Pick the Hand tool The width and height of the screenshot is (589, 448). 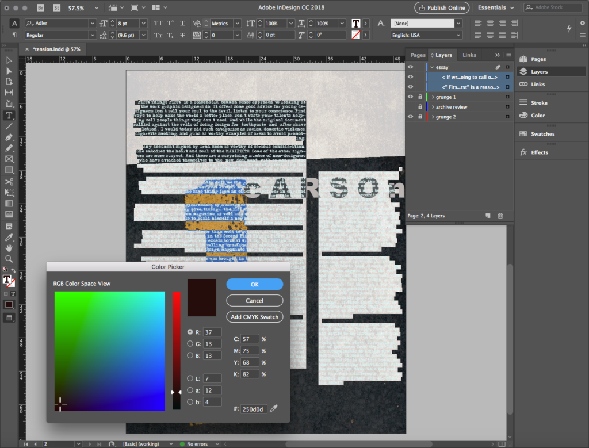[9, 248]
